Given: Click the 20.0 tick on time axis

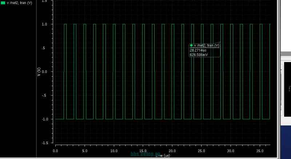Looking at the screenshot, I should pos(172,151).
